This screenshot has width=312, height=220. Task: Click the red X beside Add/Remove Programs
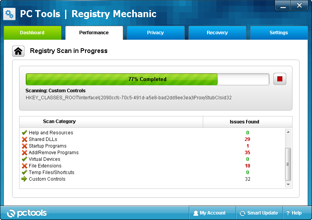click(x=25, y=153)
